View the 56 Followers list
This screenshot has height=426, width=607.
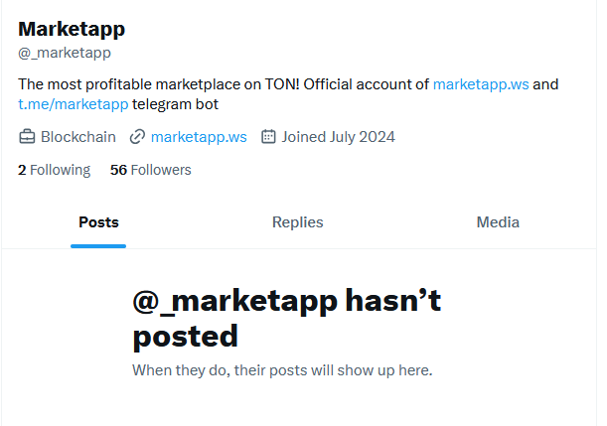click(x=151, y=170)
